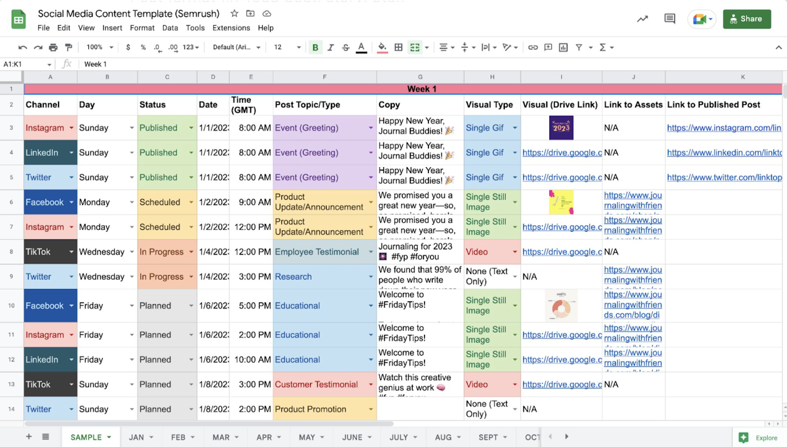Click inside the formula bar
This screenshot has height=447, width=787.
click(197, 64)
